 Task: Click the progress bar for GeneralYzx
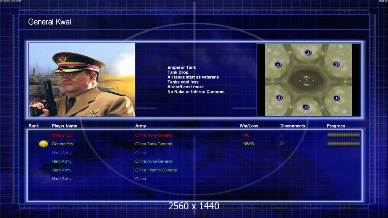click(x=344, y=144)
